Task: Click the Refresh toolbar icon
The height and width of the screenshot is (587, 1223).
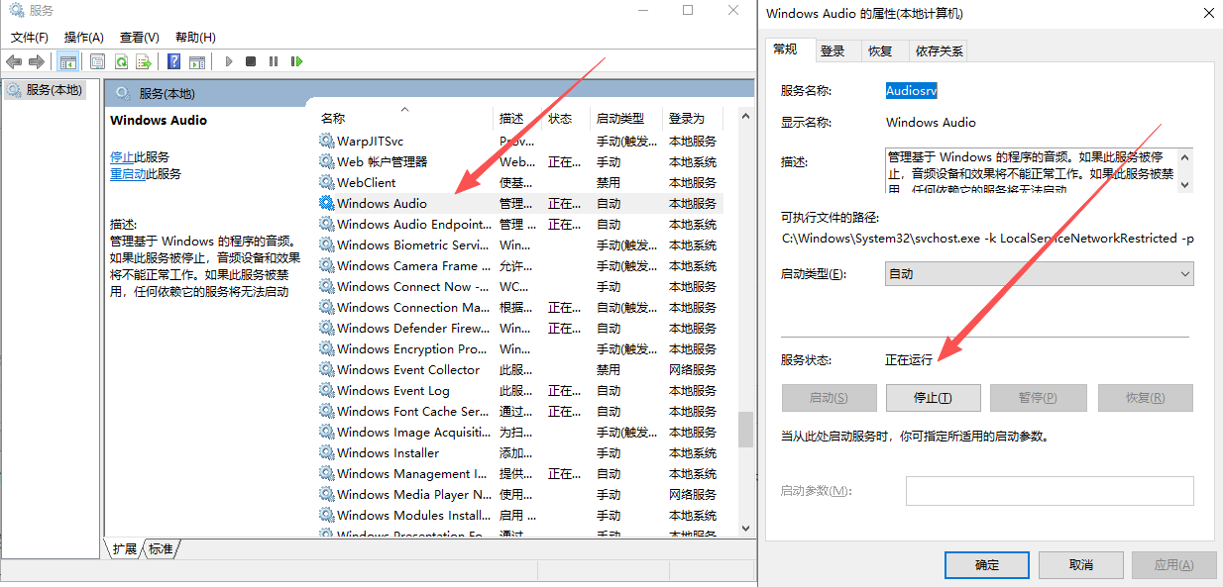Action: (121, 61)
